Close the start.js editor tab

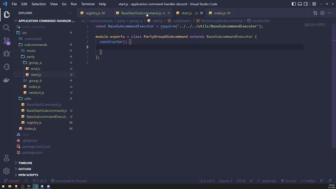(x=202, y=13)
